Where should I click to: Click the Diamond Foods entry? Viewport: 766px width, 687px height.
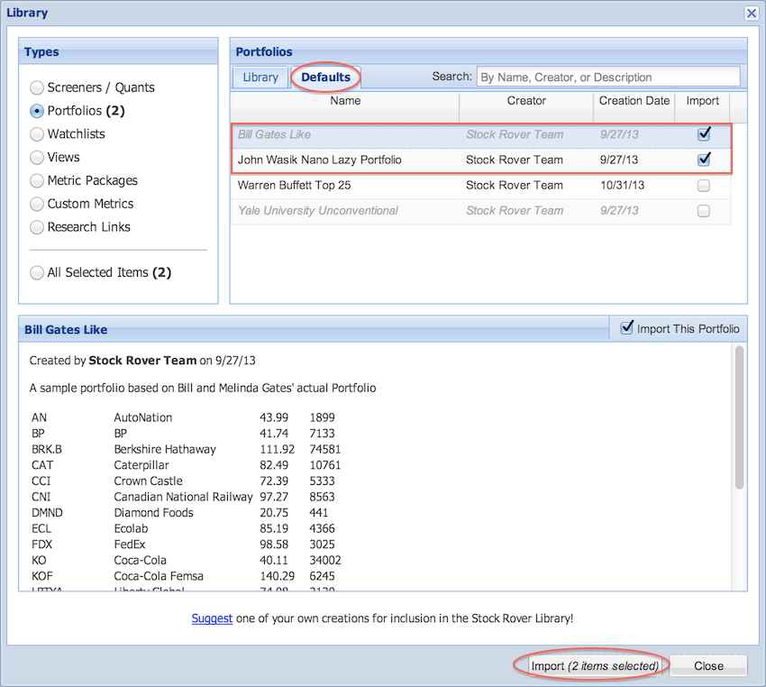tap(153, 513)
